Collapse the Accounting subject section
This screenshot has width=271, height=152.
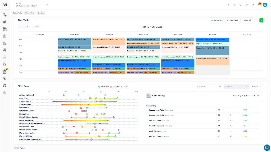[151, 106]
